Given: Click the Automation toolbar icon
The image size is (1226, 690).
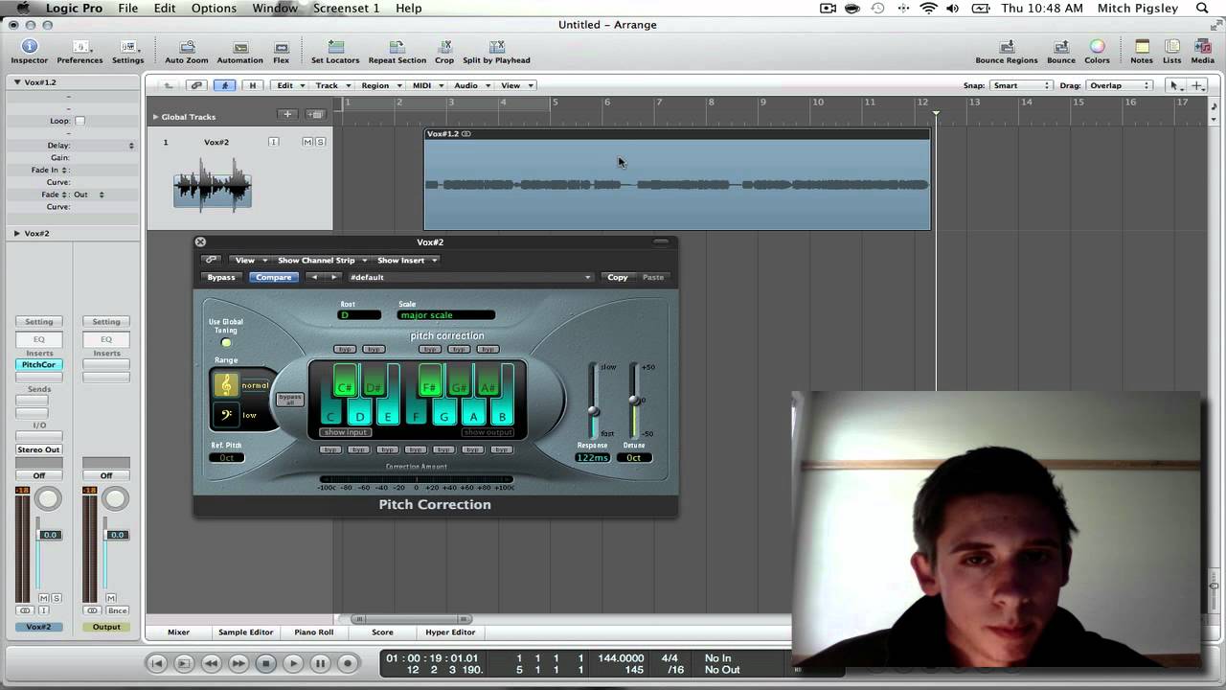Looking at the screenshot, I should 239,52.
